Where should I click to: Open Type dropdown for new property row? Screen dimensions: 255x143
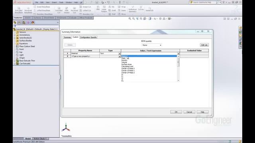tap(120, 56)
